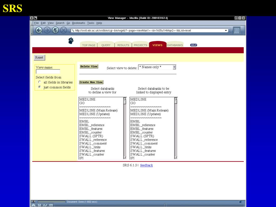
Task: Click the online/offline connection status icon
Action: [x=33, y=202]
